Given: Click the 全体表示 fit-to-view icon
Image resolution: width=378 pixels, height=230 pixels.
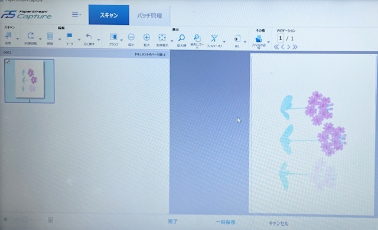Looking at the screenshot, I should pos(162,38).
